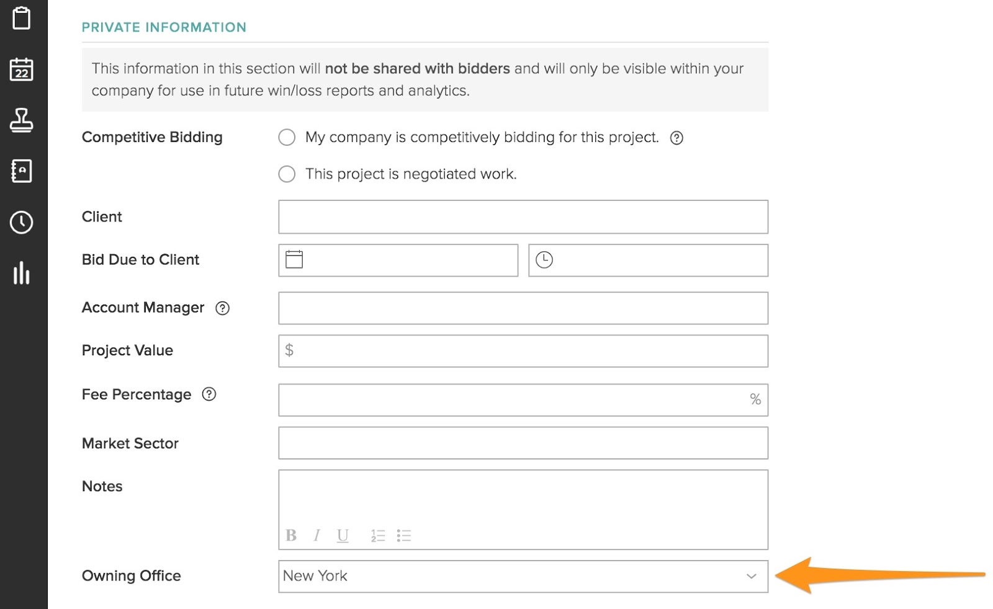Open the Bid Due date picker field
The image size is (993, 609).
(x=398, y=260)
